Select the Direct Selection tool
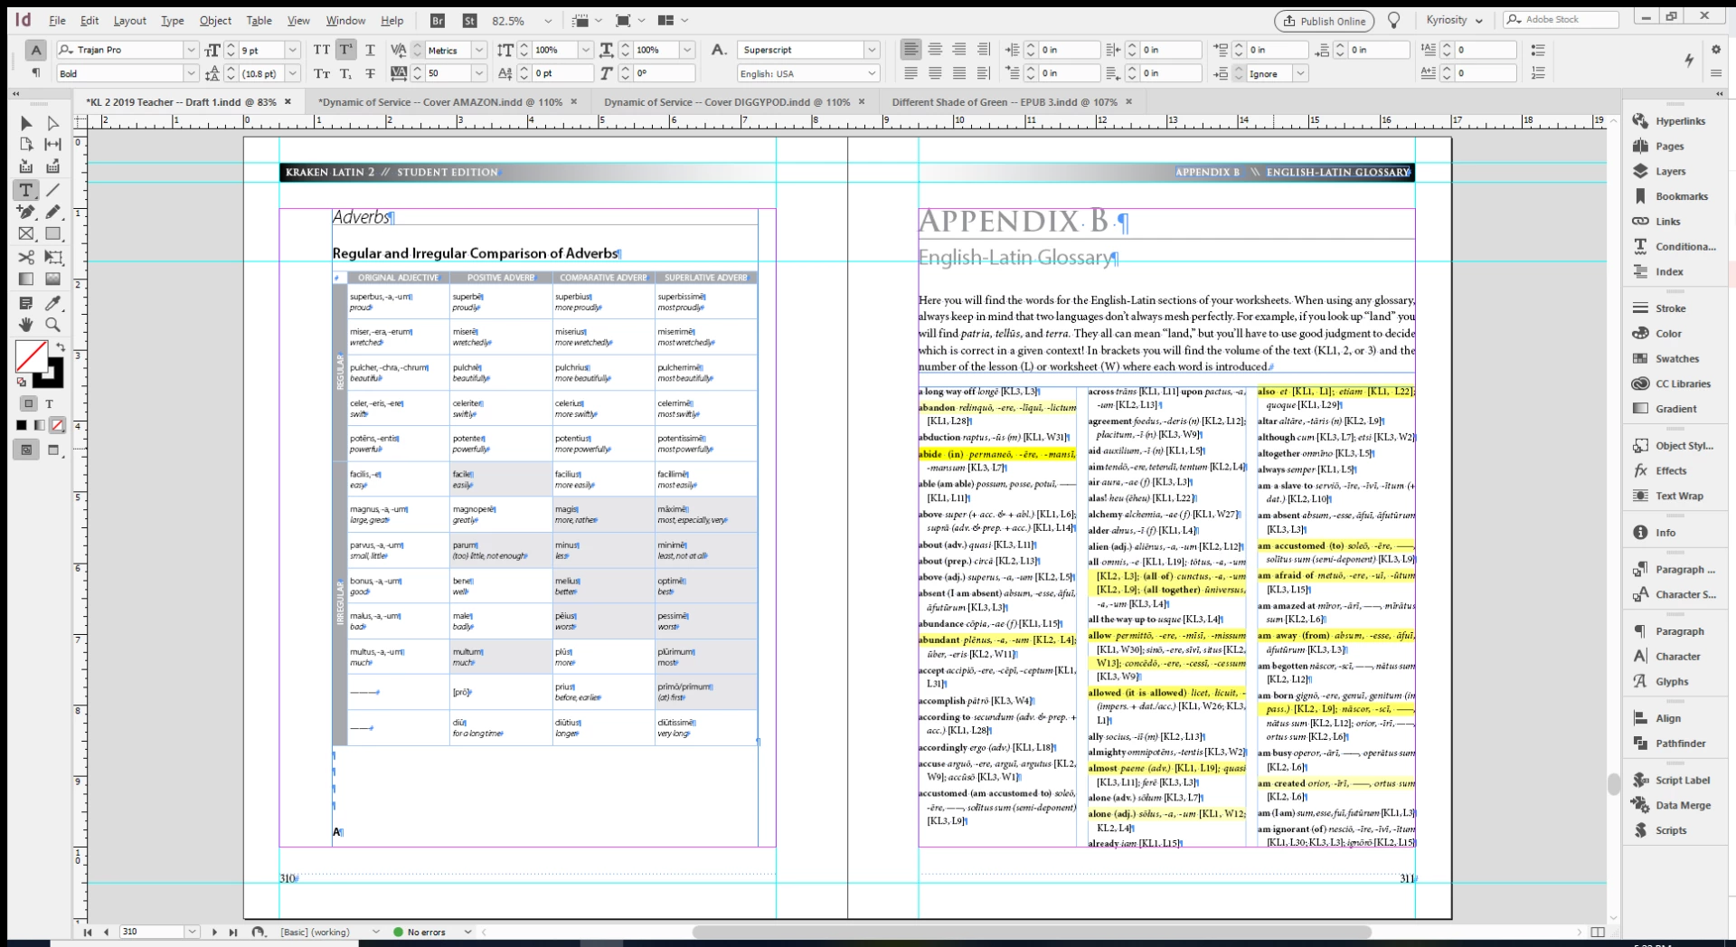Image resolution: width=1736 pixels, height=947 pixels. tap(53, 123)
